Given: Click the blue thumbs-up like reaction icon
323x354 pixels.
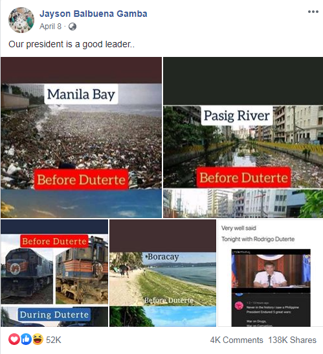Looking at the screenshot, I should click(26, 340).
